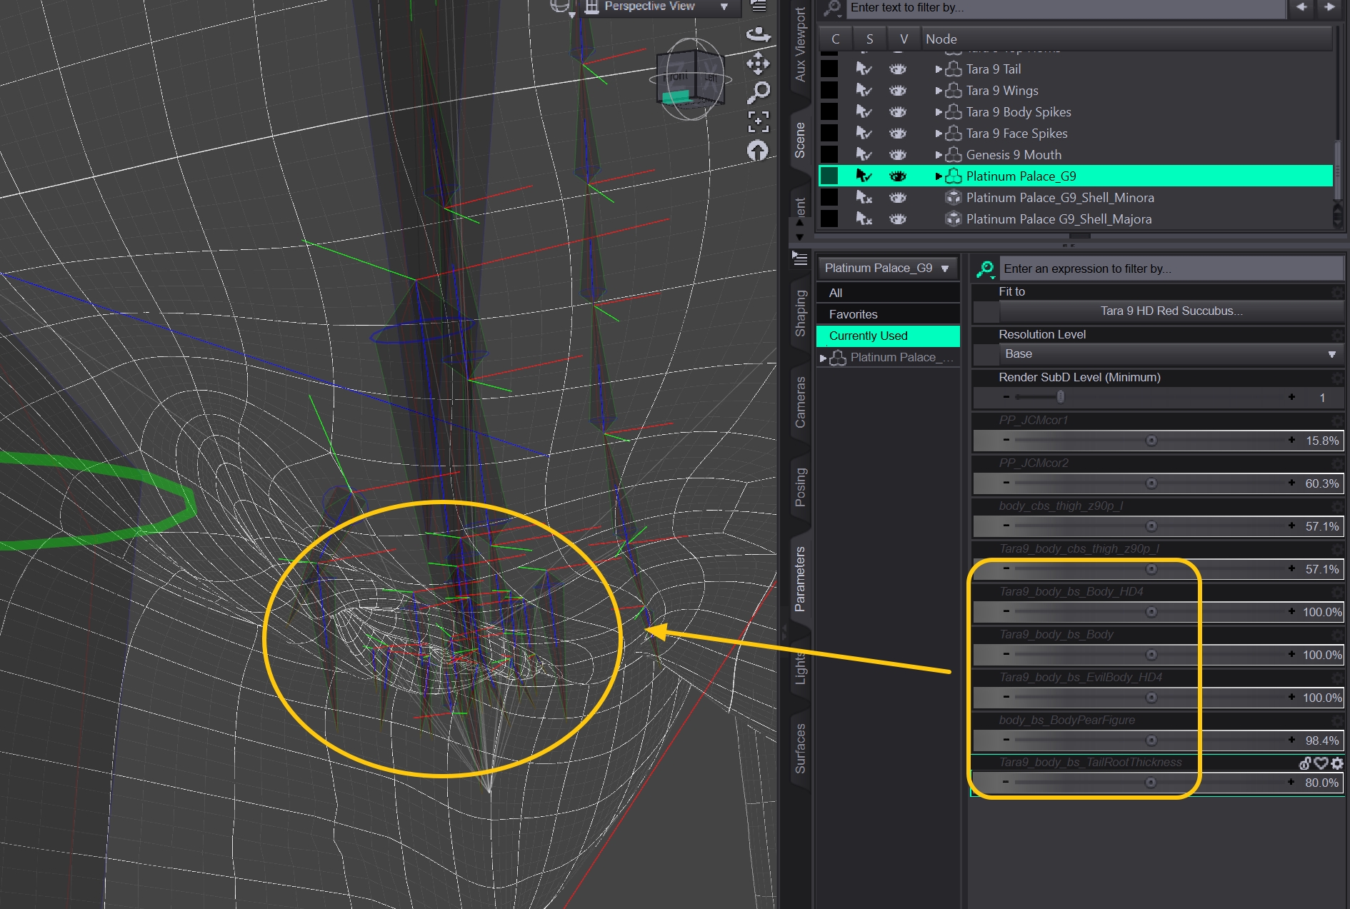Select the All property group

click(x=888, y=293)
